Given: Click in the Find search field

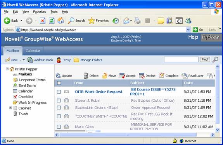Looking at the screenshot, I should click(x=181, y=60).
